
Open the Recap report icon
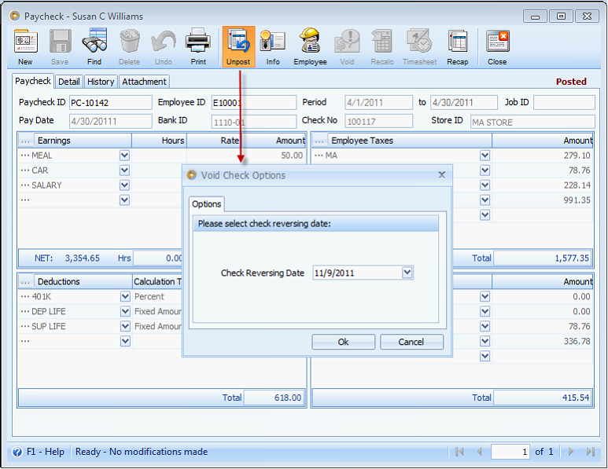(x=458, y=47)
